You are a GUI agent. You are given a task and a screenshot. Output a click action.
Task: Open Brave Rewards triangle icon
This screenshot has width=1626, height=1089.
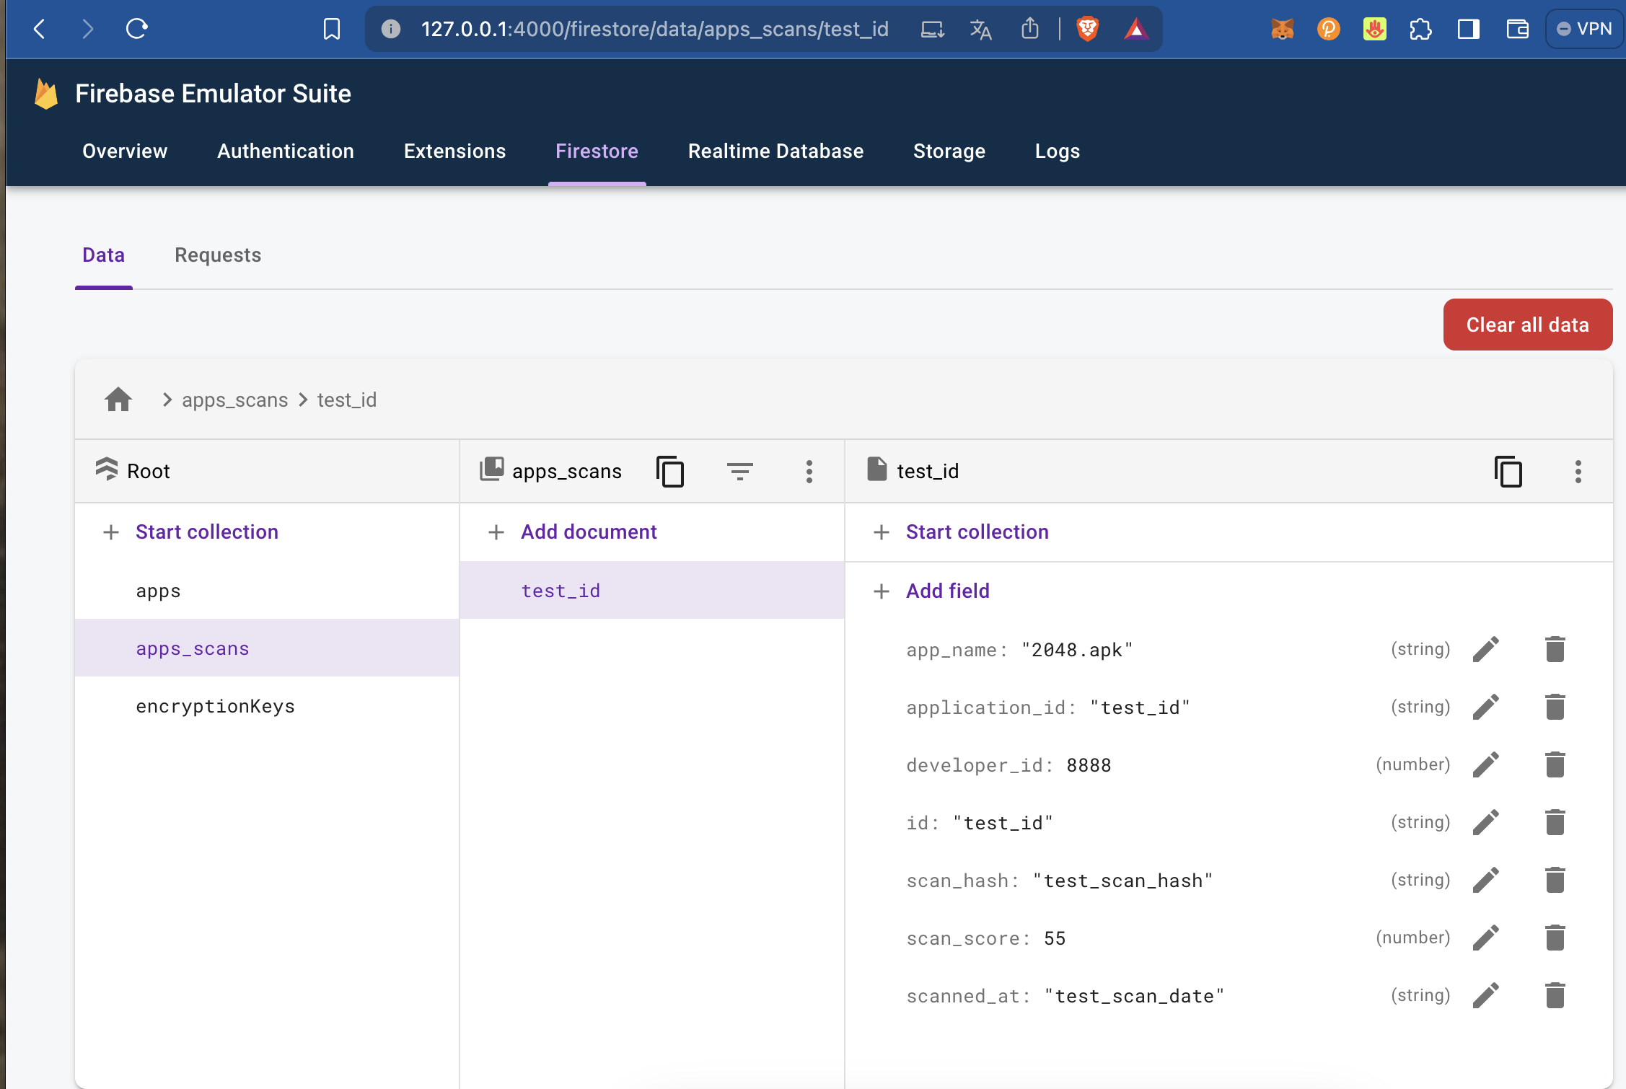tap(1136, 29)
